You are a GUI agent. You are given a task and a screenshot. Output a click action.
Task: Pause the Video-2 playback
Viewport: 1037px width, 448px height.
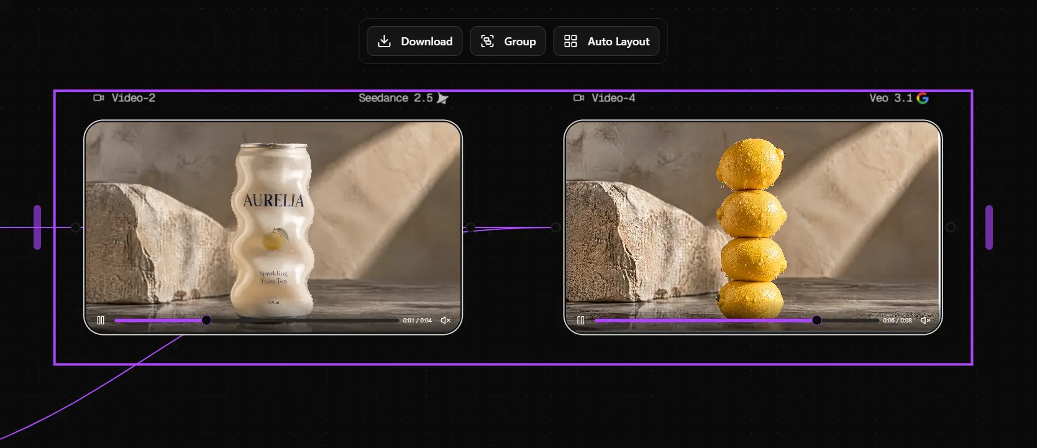(x=101, y=321)
